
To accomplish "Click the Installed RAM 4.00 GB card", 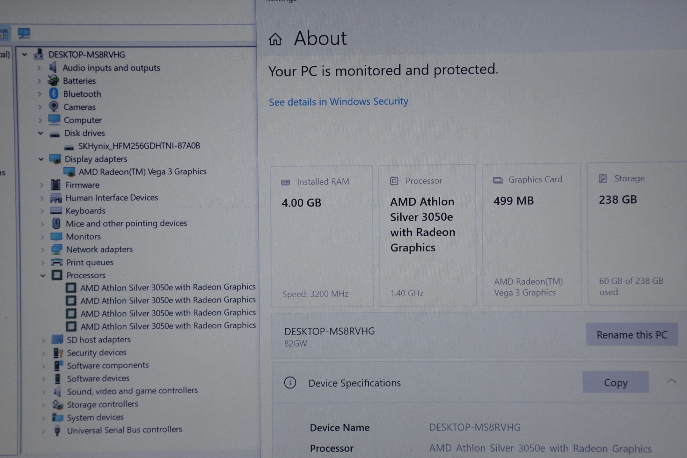I will (x=321, y=236).
